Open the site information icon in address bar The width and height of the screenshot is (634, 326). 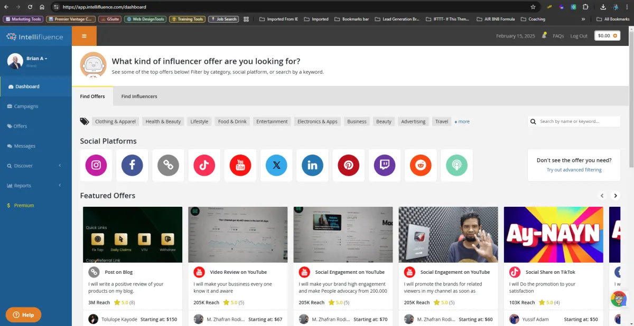[x=57, y=7]
